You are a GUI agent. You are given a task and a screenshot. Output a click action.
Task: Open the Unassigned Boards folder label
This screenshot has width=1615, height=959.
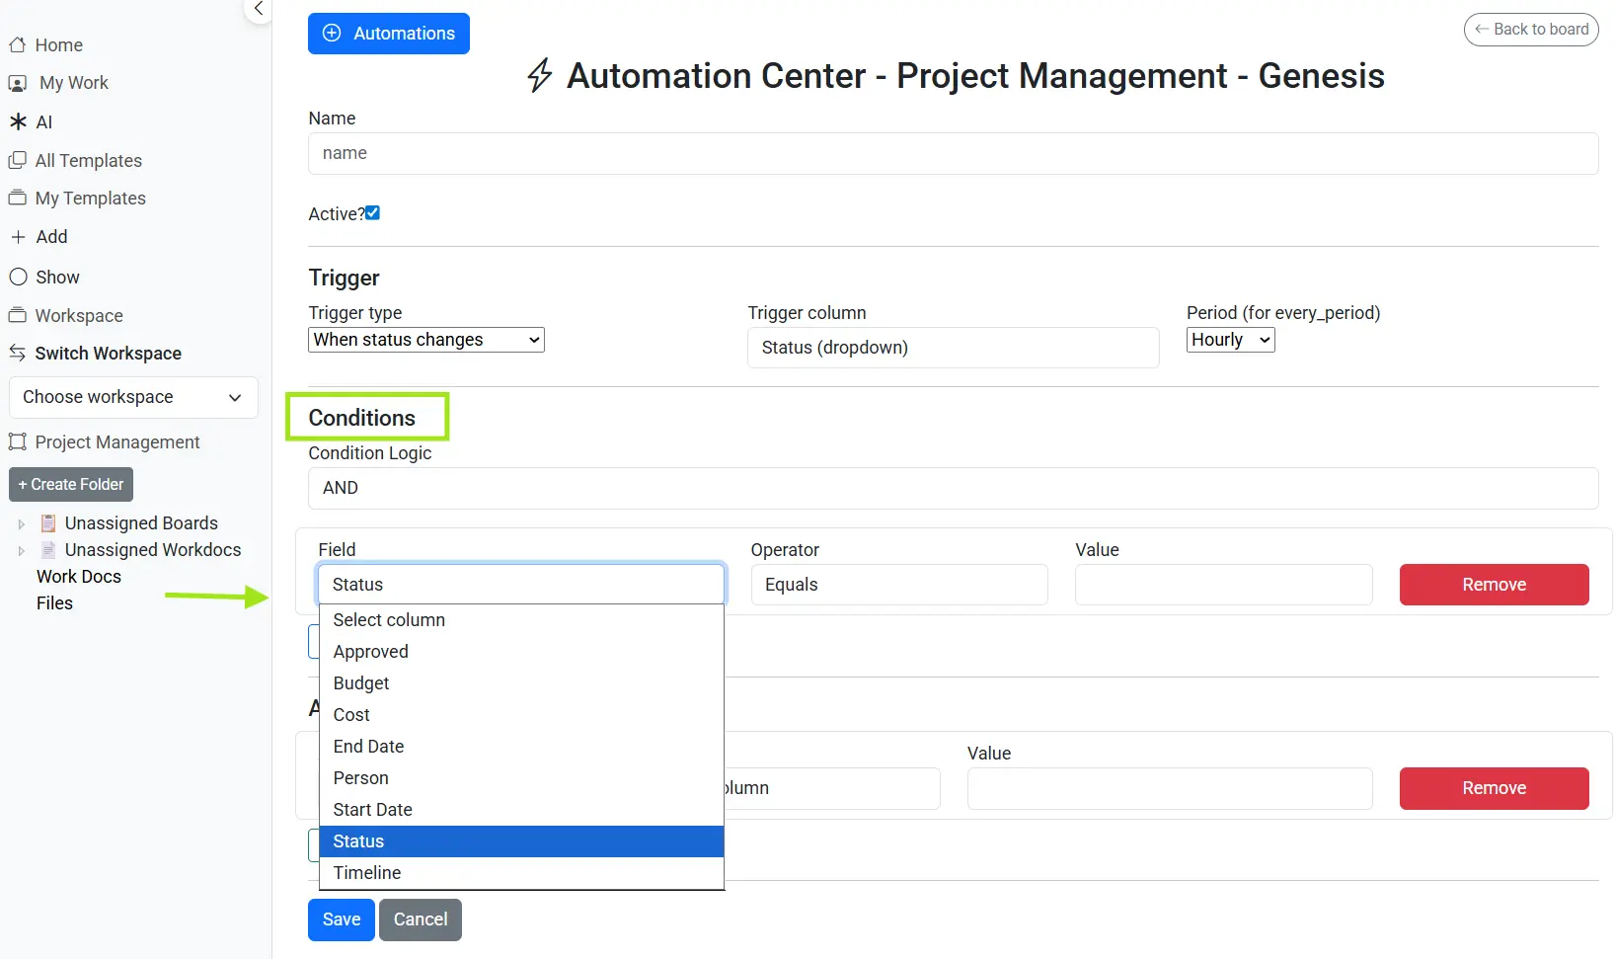(141, 523)
